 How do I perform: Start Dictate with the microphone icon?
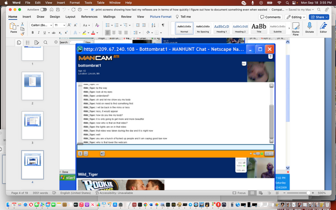(310, 28)
